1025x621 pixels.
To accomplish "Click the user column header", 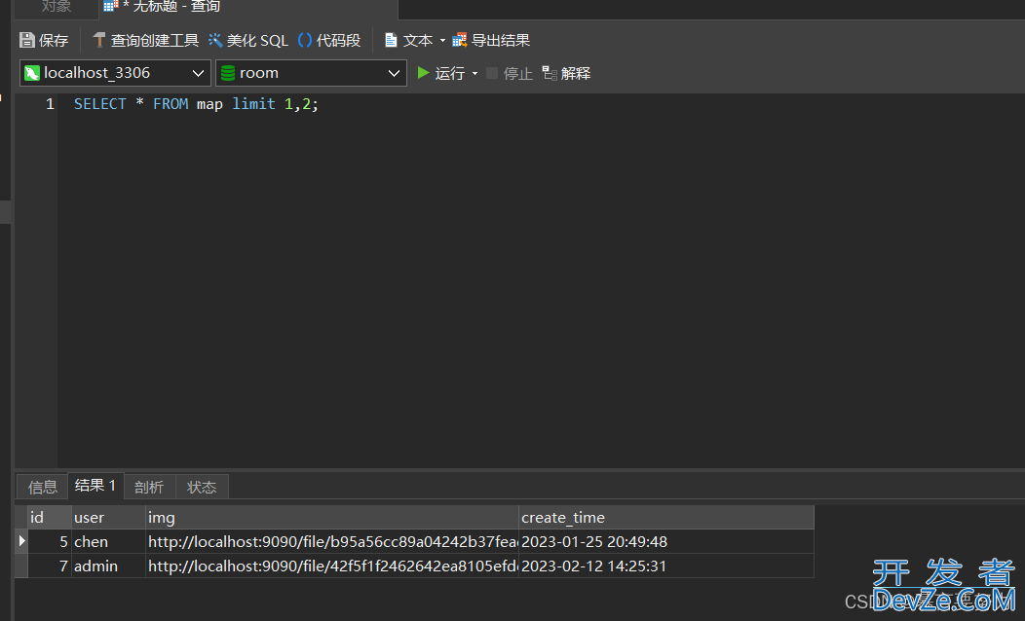I will tap(108, 517).
